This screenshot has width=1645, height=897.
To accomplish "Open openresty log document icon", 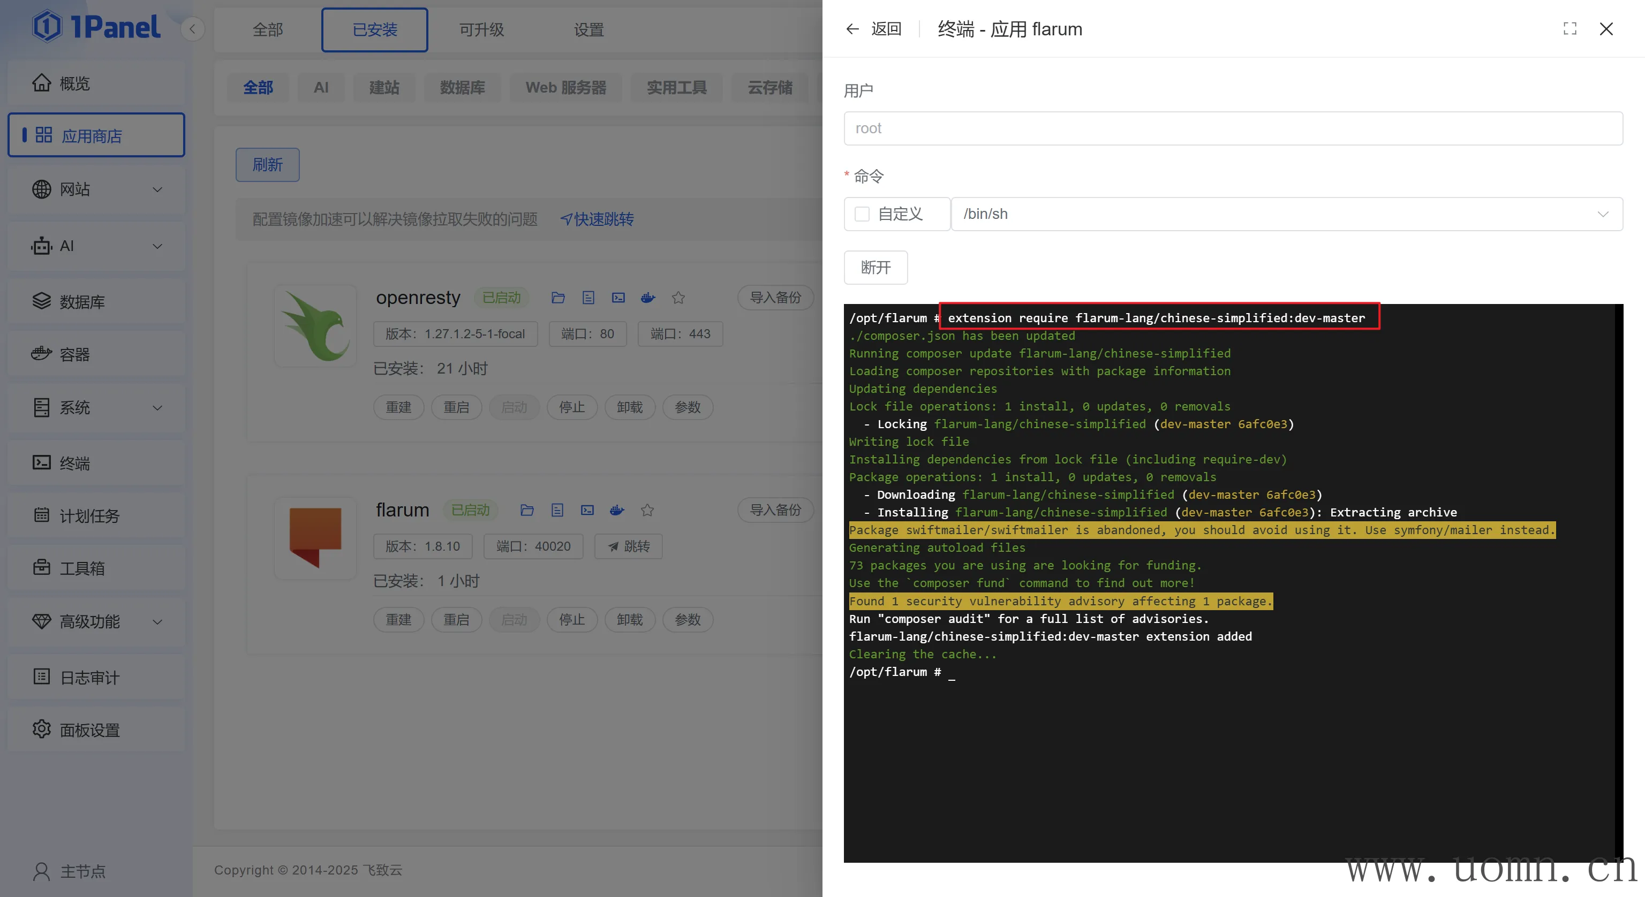I will click(588, 298).
